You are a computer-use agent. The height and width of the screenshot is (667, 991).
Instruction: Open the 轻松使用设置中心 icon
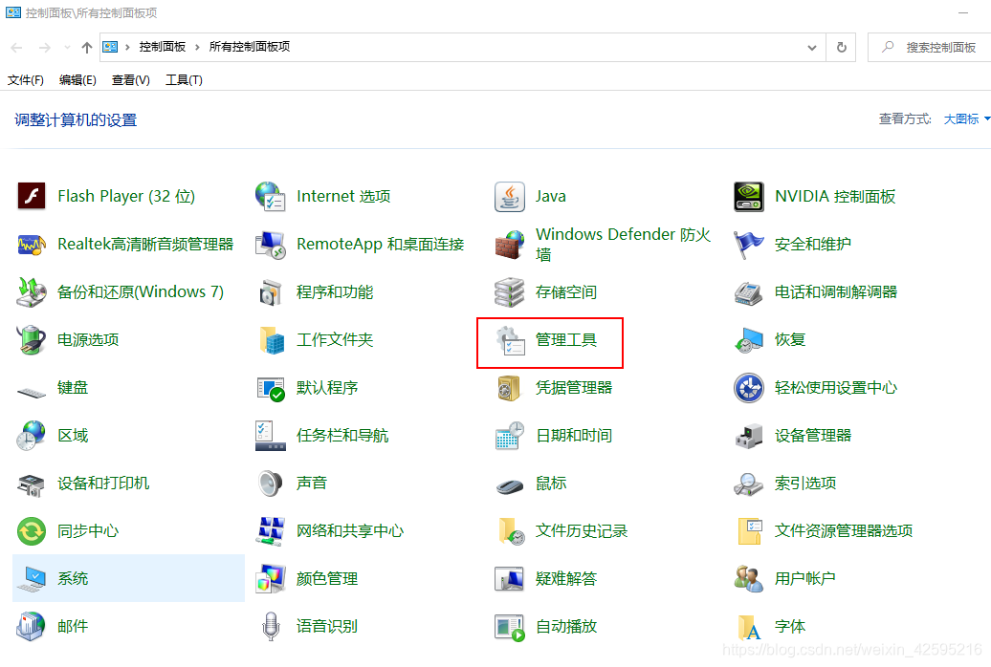[749, 388]
